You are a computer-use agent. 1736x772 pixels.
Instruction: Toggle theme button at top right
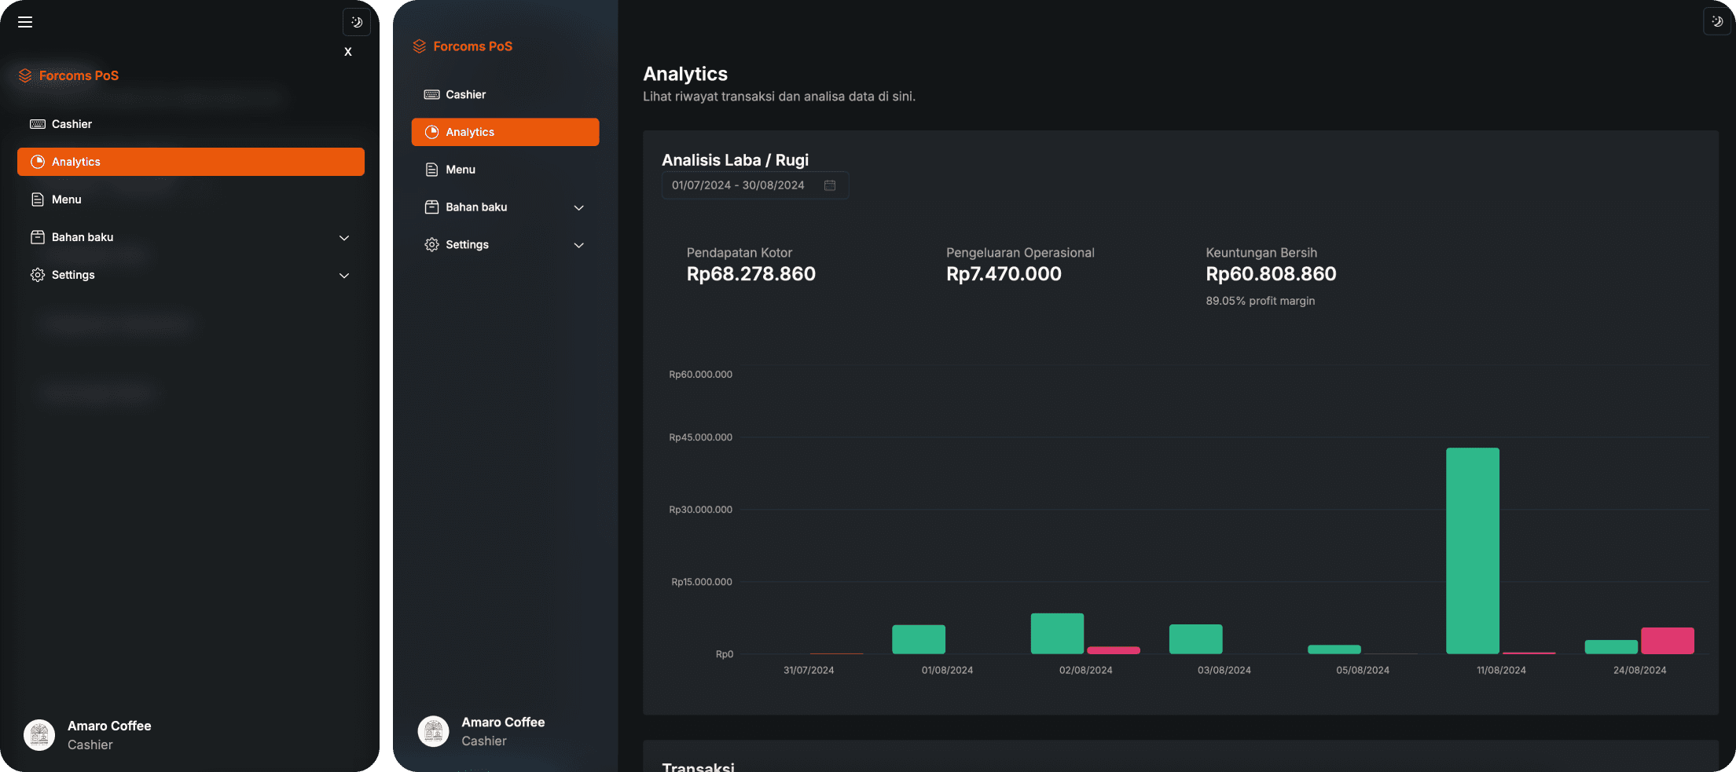coord(1716,22)
